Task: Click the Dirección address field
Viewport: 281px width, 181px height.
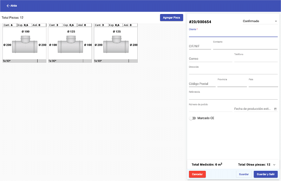Action: pos(233,72)
